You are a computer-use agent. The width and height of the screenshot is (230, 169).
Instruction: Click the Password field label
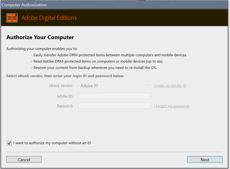[x=65, y=106]
